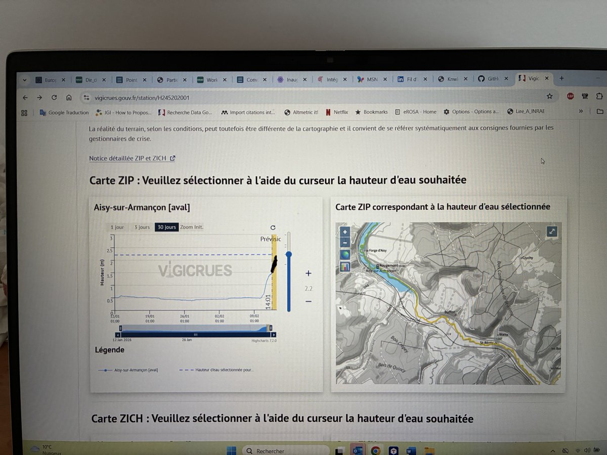The height and width of the screenshot is (455, 607).
Task: Increase water height with the plus button
Action: point(309,274)
